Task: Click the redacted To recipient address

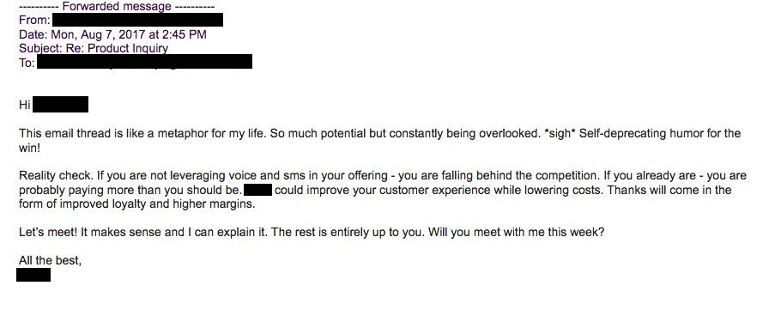Action: (x=144, y=62)
